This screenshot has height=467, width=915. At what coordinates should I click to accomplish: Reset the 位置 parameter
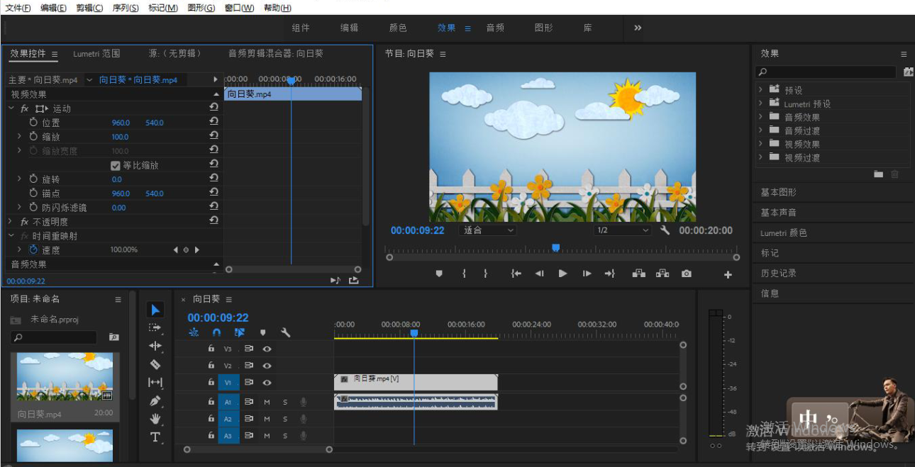pos(213,122)
